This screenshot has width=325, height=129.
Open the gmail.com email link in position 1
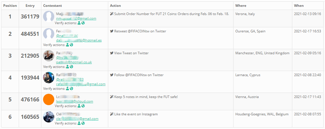click(x=76, y=19)
